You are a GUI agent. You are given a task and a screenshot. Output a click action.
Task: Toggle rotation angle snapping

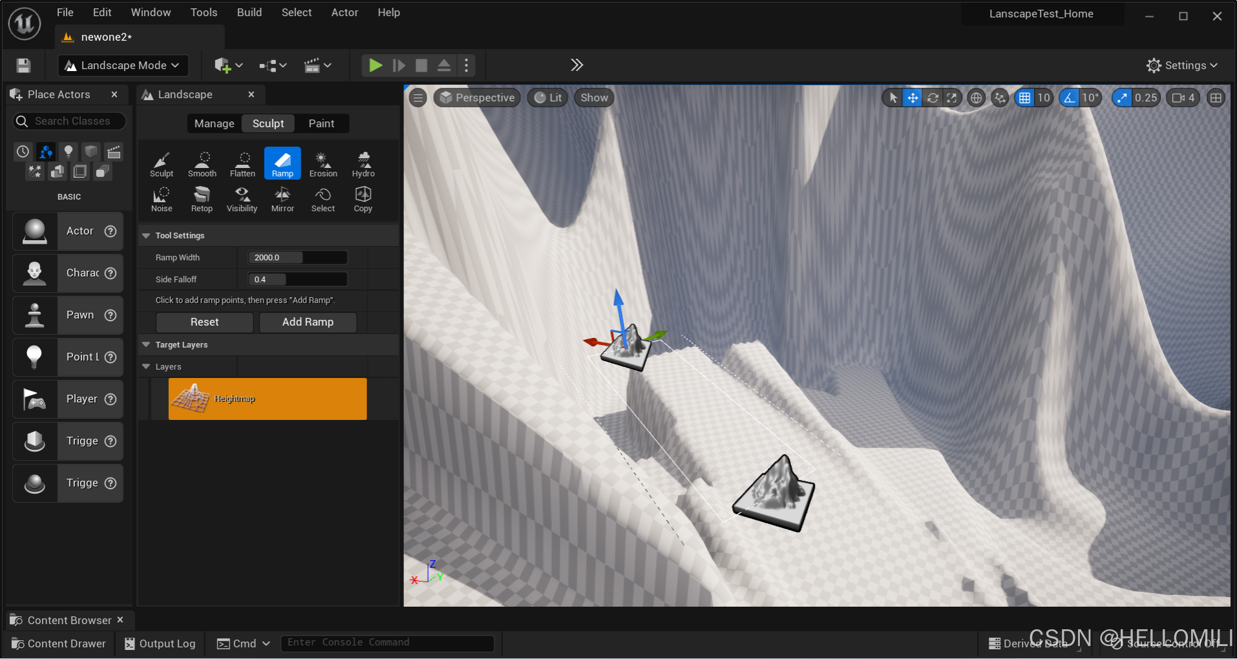tap(1070, 98)
